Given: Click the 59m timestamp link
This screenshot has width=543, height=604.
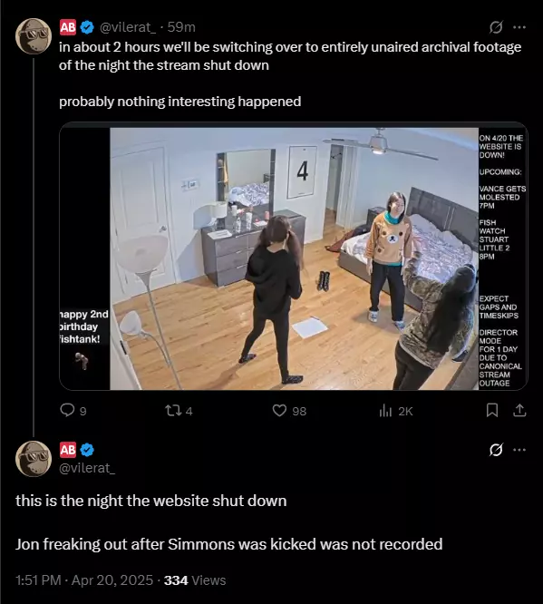Looking at the screenshot, I should pos(181,27).
